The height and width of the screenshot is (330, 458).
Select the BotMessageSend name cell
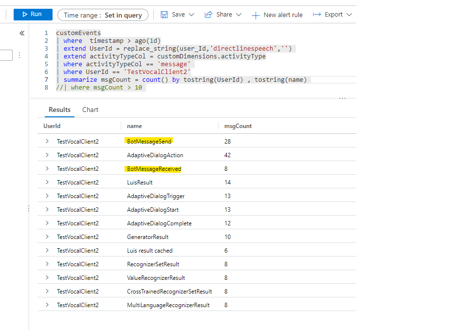click(x=149, y=141)
